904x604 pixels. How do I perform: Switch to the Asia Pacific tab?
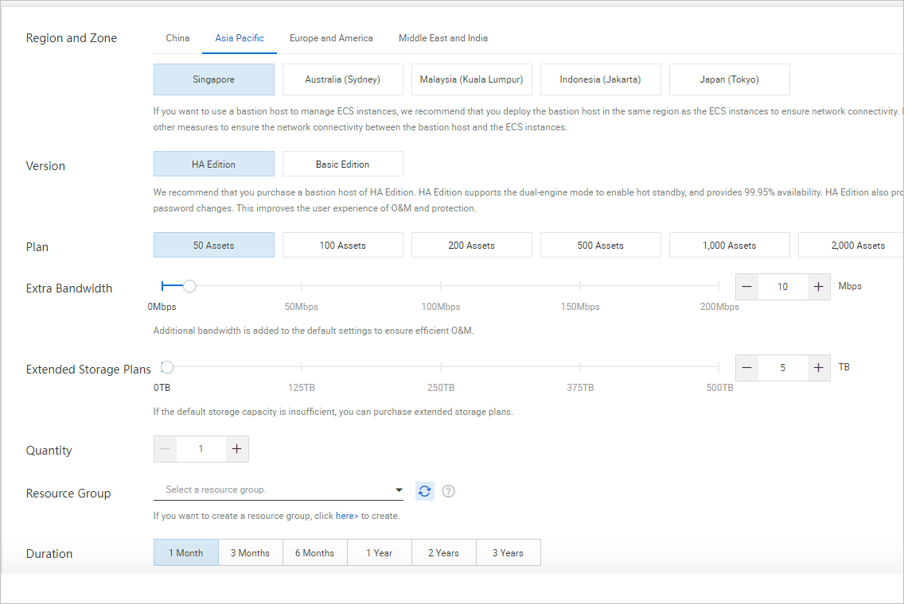click(x=240, y=38)
